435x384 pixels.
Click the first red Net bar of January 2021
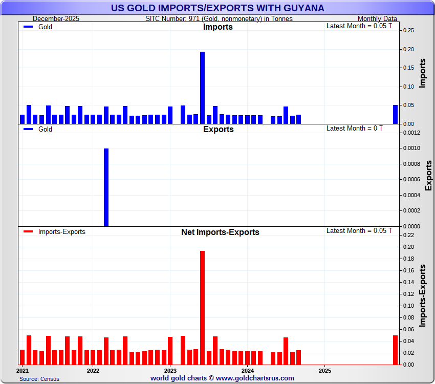pyautogui.click(x=22, y=357)
